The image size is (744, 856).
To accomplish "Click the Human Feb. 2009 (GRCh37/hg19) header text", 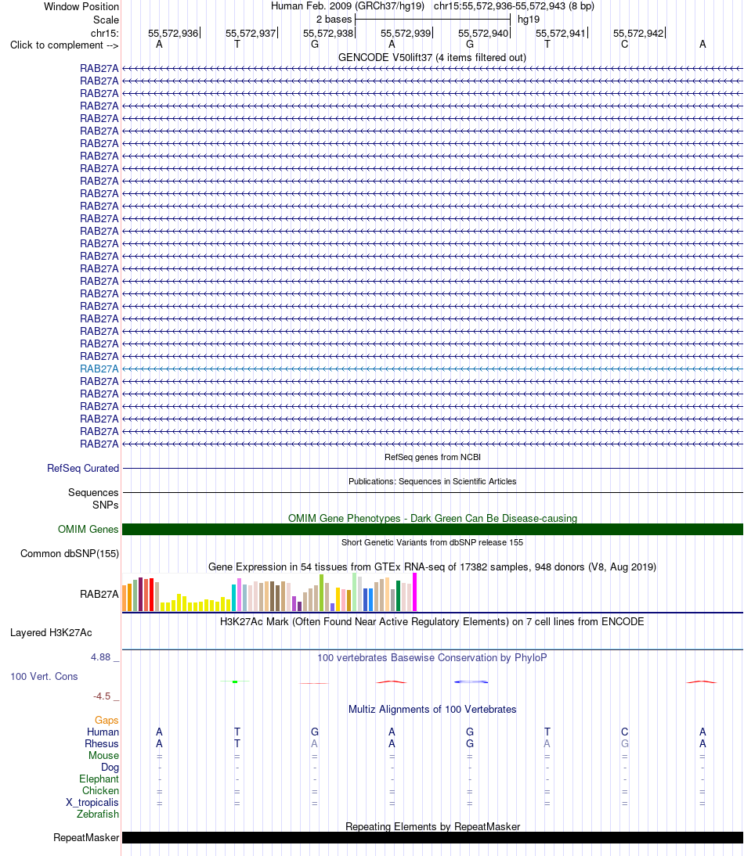I will (x=348, y=6).
